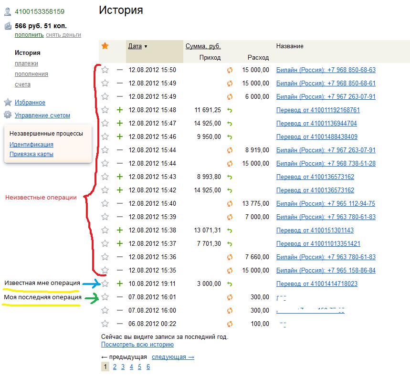Click reply arrow icon for 9 950,00 income
The width and height of the screenshot is (410, 378).
click(x=230, y=137)
